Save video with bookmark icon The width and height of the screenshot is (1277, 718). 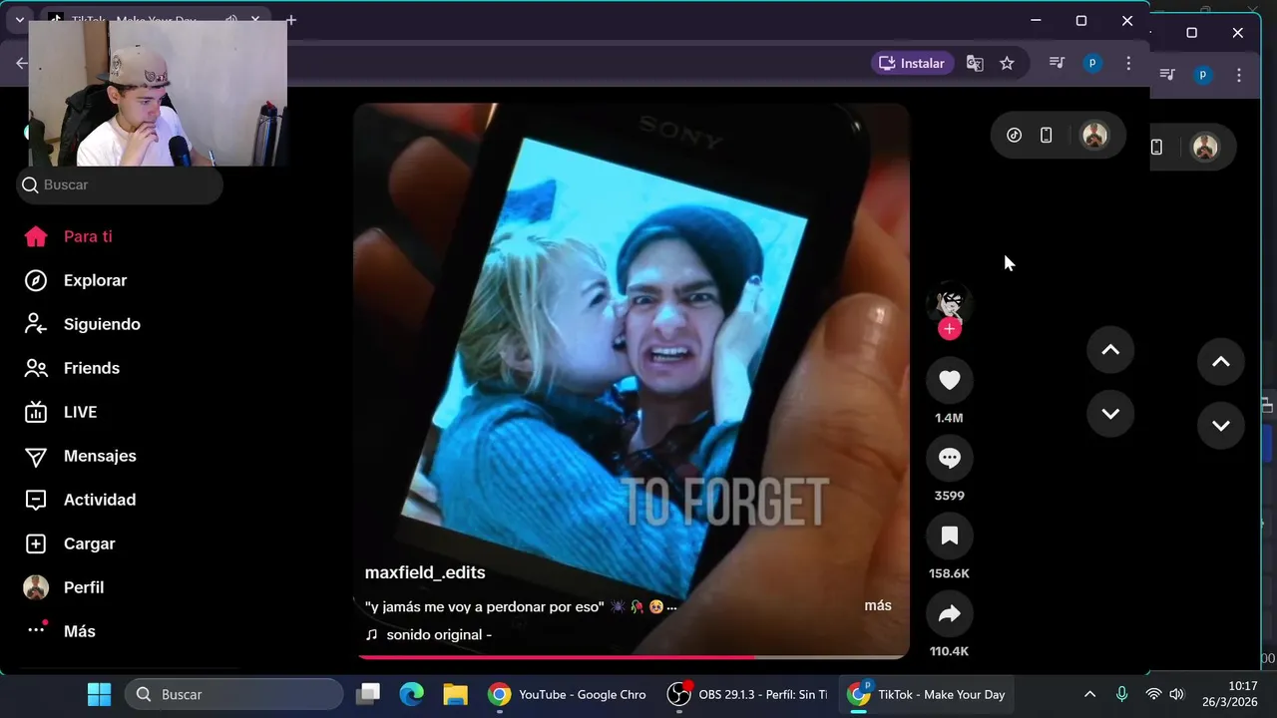[949, 536]
